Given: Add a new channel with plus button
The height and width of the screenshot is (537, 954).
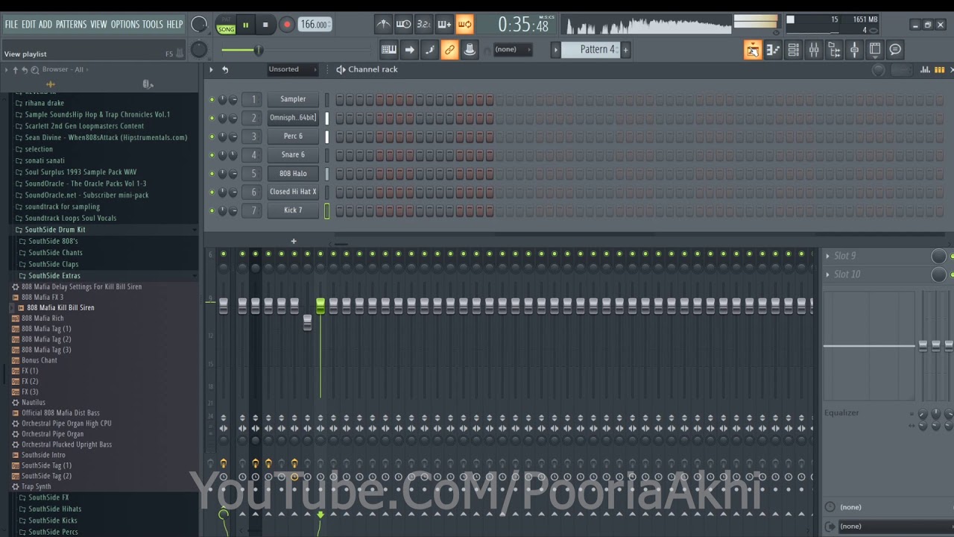Looking at the screenshot, I should click(x=294, y=241).
